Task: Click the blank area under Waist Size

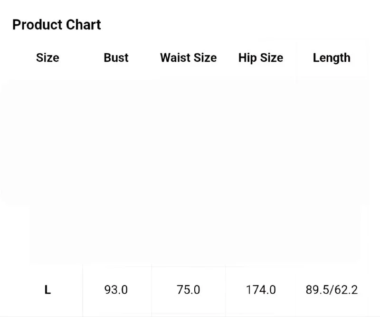Action: (x=188, y=170)
